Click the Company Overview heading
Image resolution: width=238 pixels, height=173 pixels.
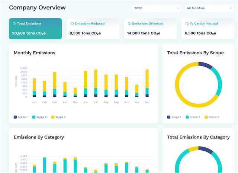(x=37, y=7)
